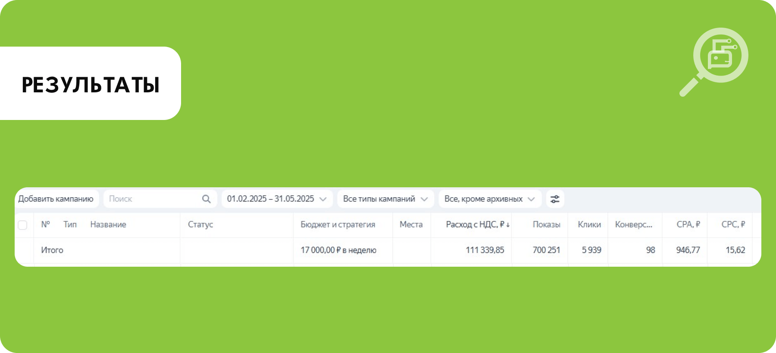Open the Все, кроме архивных filter
The image size is (776, 353).
click(489, 199)
